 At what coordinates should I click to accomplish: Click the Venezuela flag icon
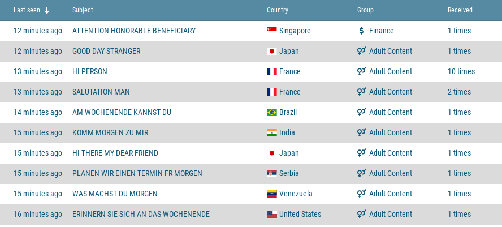point(271,194)
